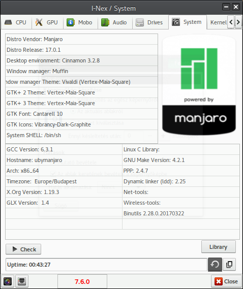The width and height of the screenshot is (243, 289).
Task: Open the Library button
Action: click(x=219, y=247)
